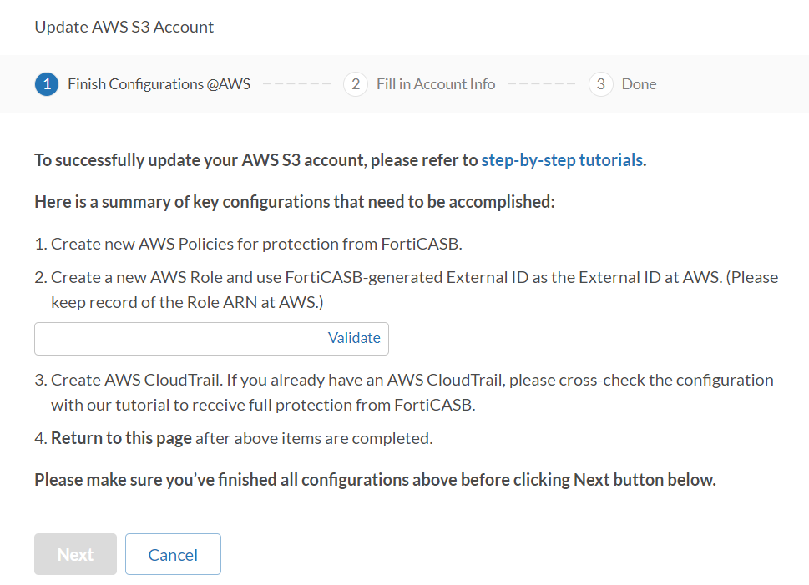Open the step-by-step tutorials link
Screen dimensions: 809x585
click(561, 159)
